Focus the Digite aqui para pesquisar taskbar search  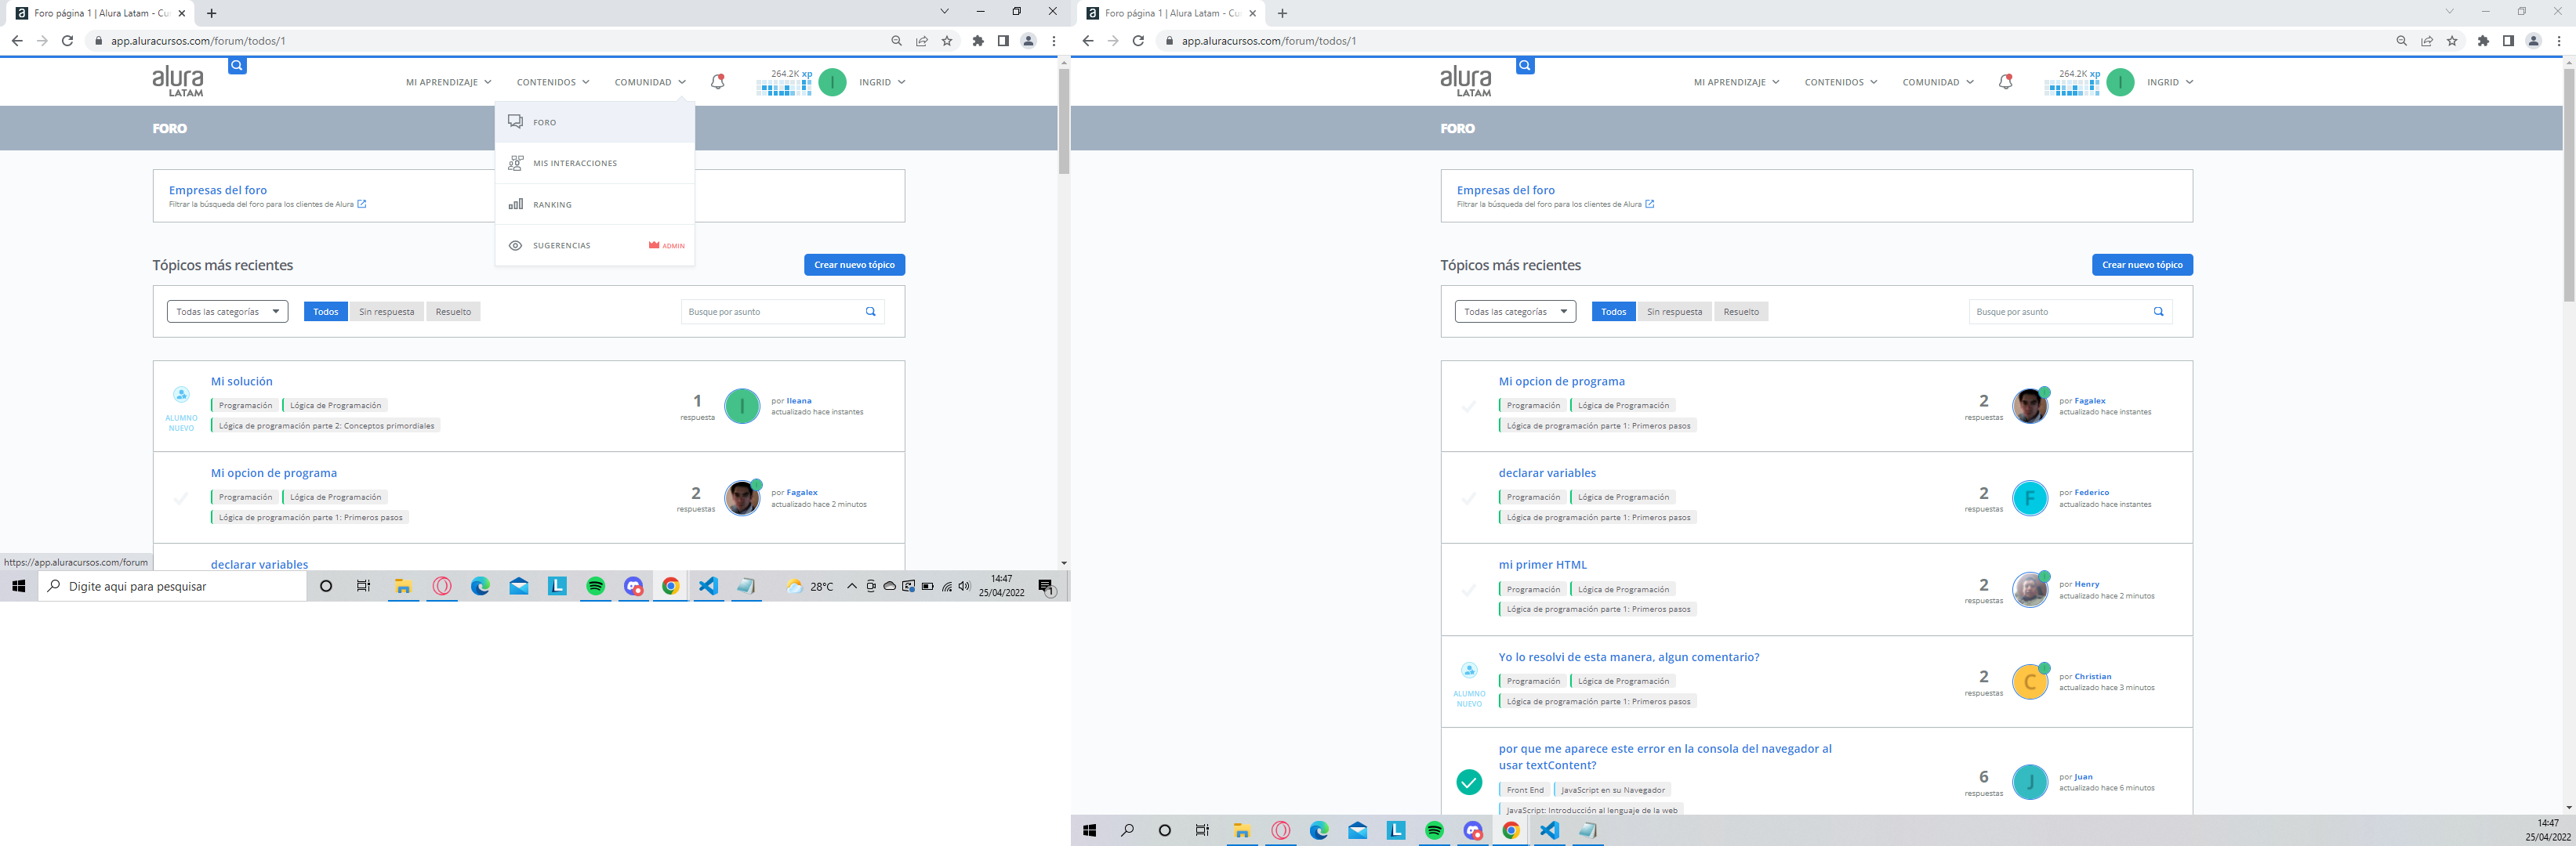[x=172, y=586]
